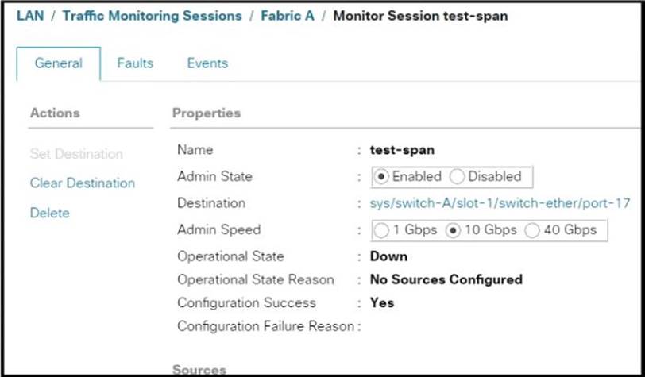645x377 pixels.
Task: Select the Enabled admin state radio
Action: pos(384,176)
